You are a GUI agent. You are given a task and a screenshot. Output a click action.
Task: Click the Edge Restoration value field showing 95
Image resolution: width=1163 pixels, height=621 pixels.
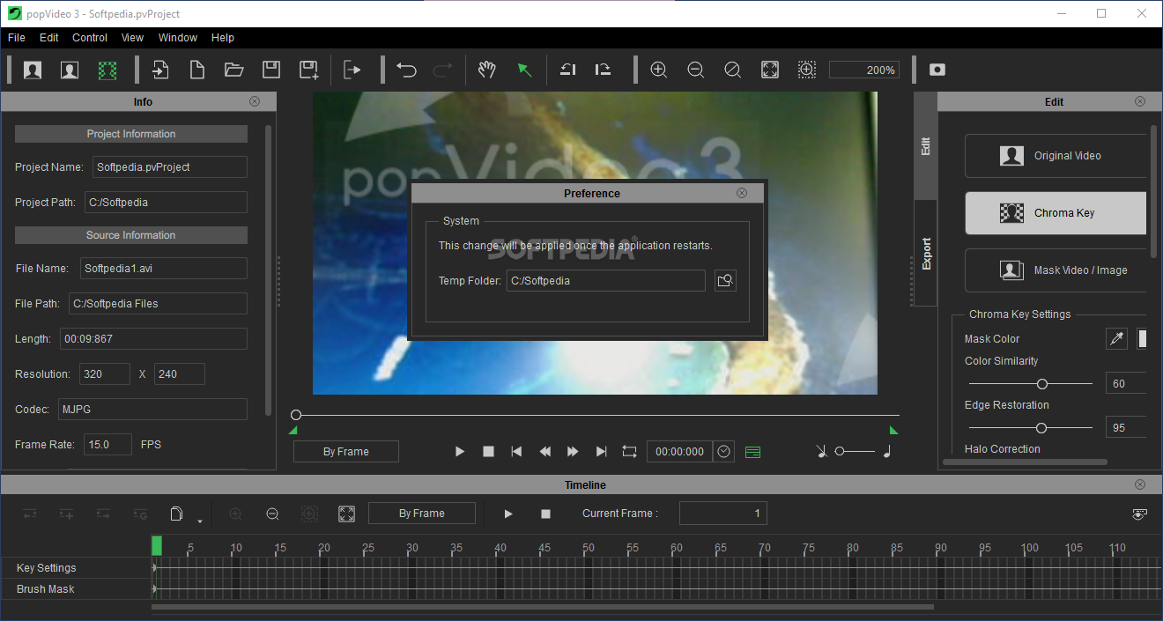pos(1126,428)
